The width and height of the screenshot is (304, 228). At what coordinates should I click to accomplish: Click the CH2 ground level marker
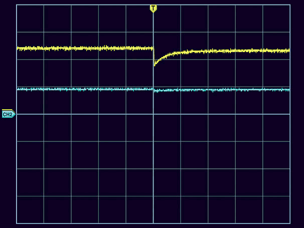9,114
